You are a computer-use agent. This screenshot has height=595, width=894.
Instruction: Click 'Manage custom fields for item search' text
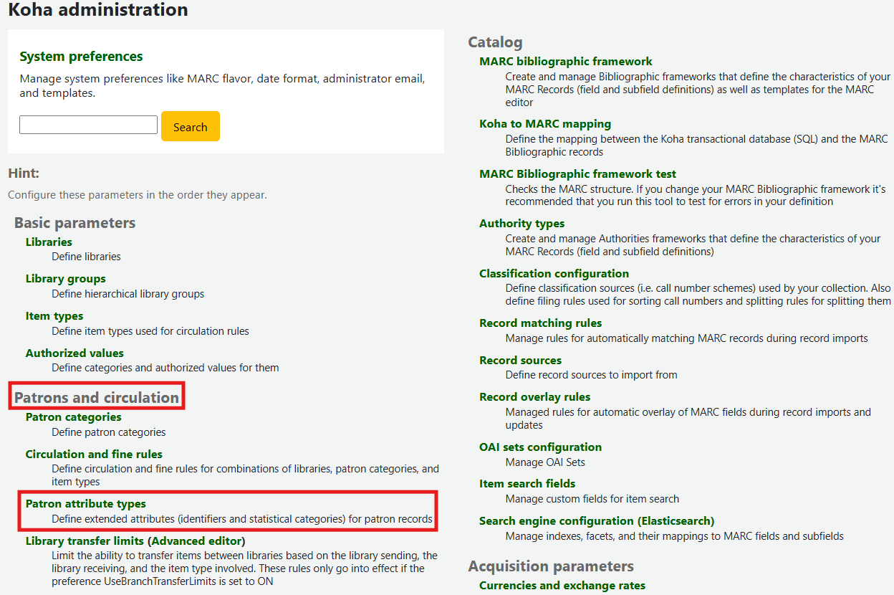(592, 499)
